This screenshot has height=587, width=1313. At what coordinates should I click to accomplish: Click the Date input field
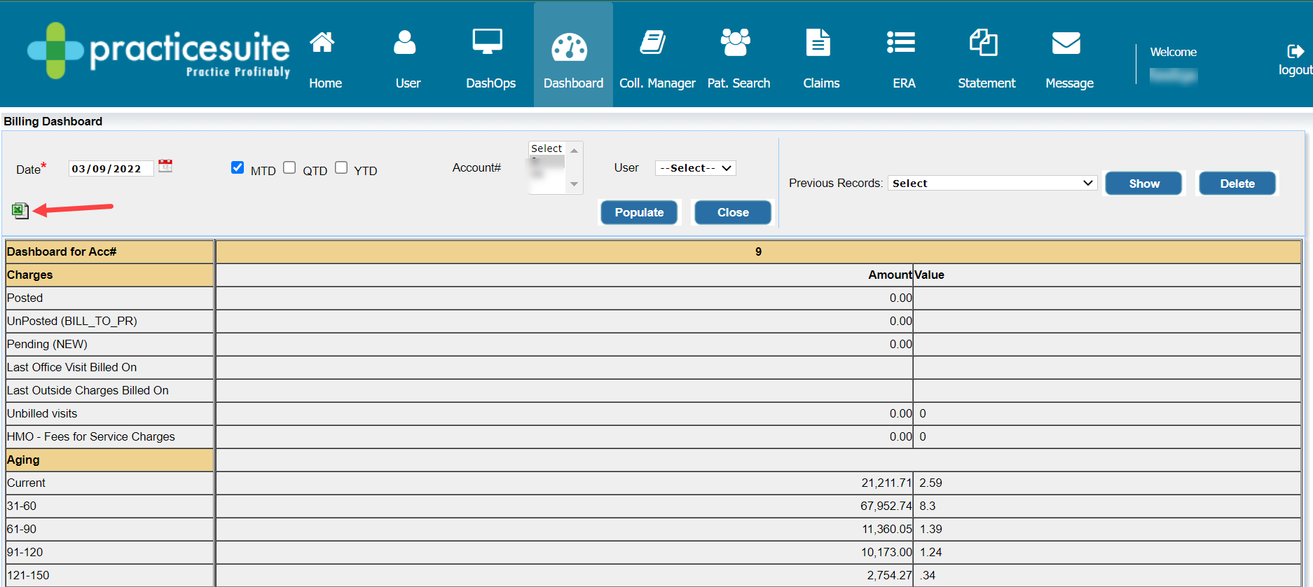click(110, 169)
